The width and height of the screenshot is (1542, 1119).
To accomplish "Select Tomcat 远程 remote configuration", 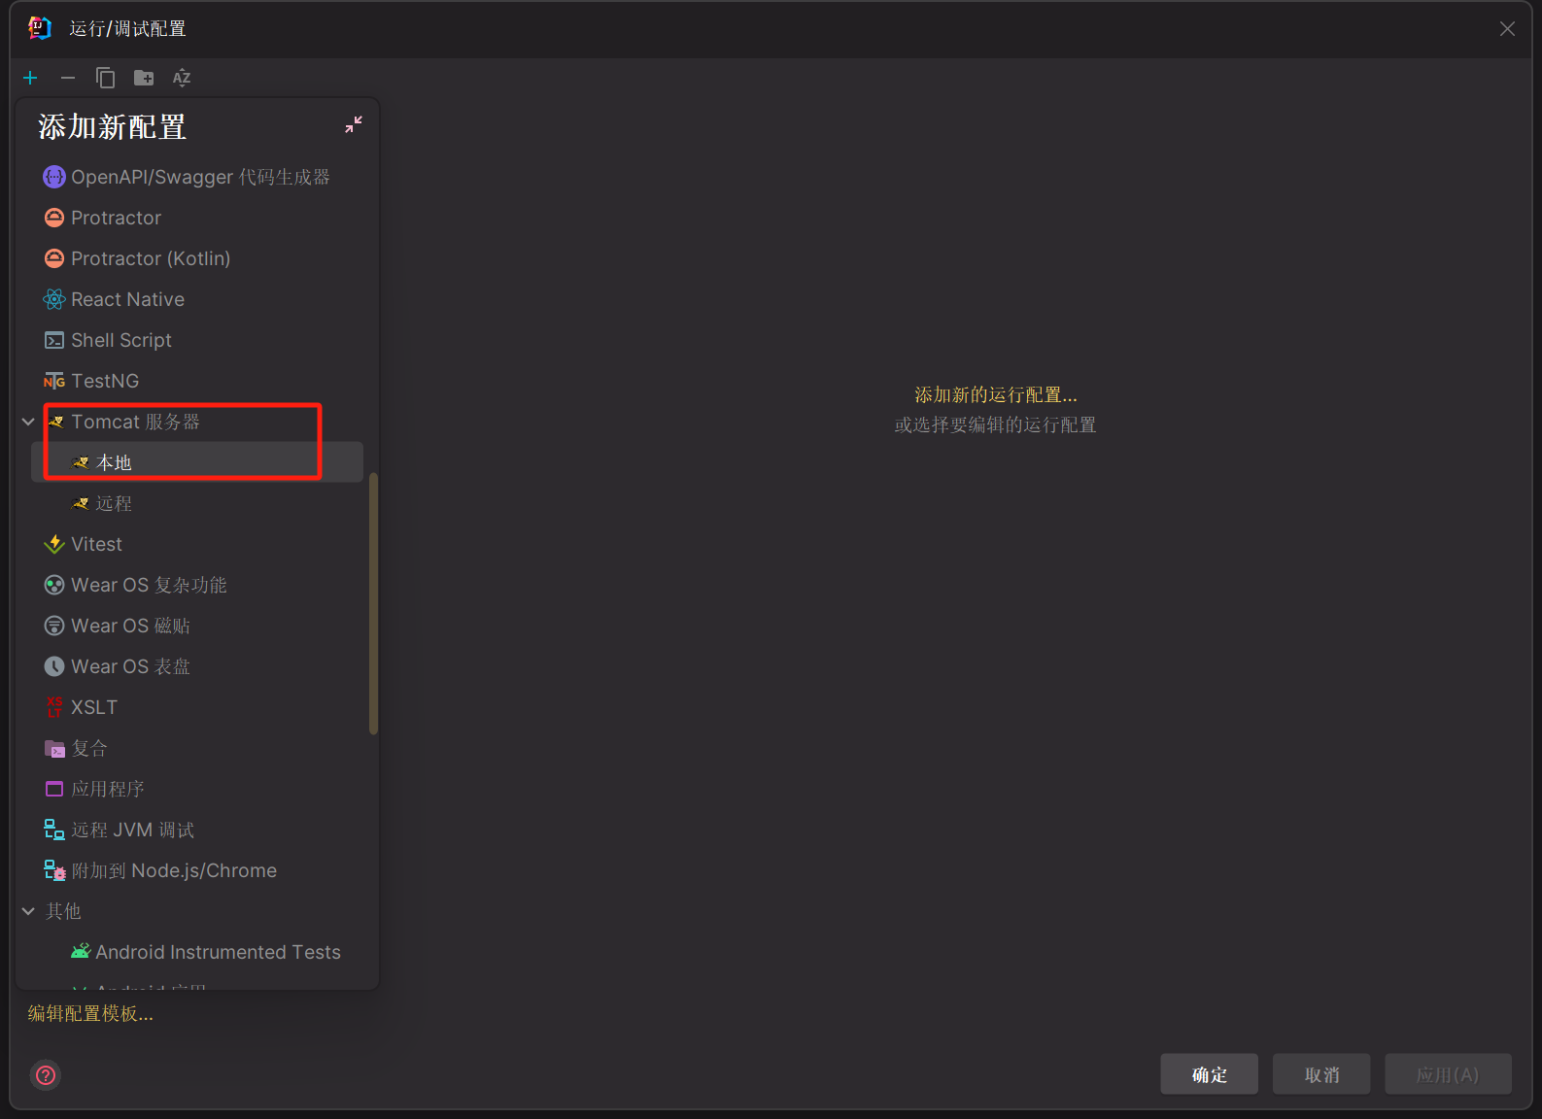I will [197, 503].
